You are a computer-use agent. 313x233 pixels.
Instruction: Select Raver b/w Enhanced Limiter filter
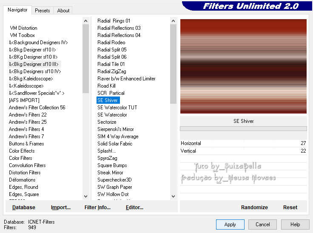click(x=126, y=79)
